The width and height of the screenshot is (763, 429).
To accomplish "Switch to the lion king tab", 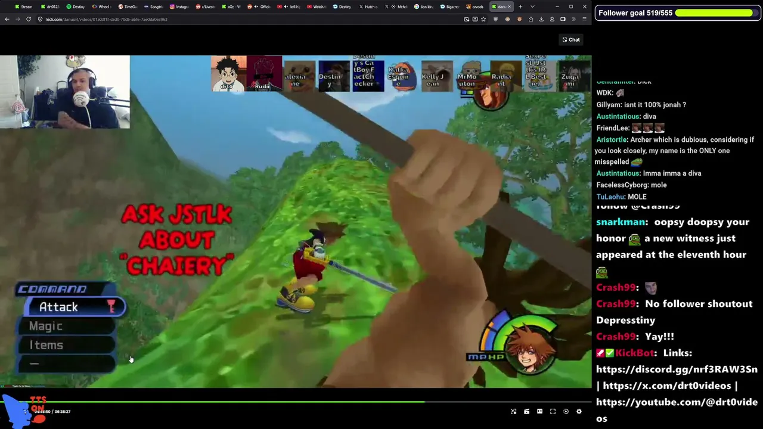I will [424, 7].
